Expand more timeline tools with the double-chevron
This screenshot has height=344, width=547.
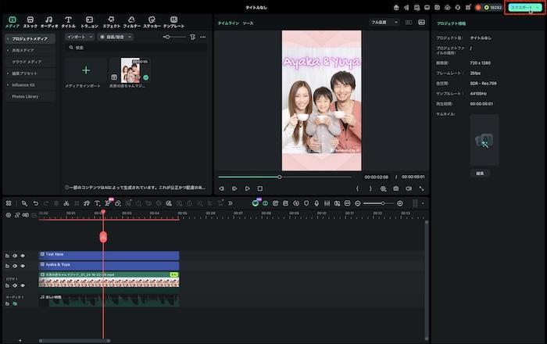[231, 203]
